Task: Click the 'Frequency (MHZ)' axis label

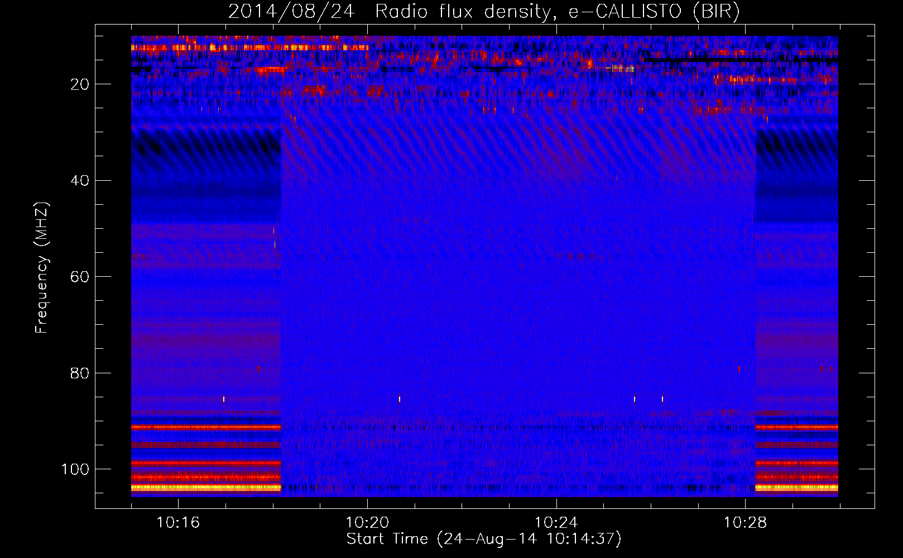Action: 42,267
